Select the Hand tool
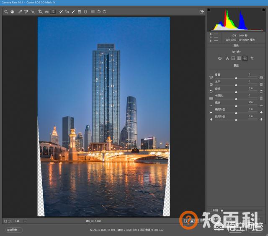 point(12,12)
